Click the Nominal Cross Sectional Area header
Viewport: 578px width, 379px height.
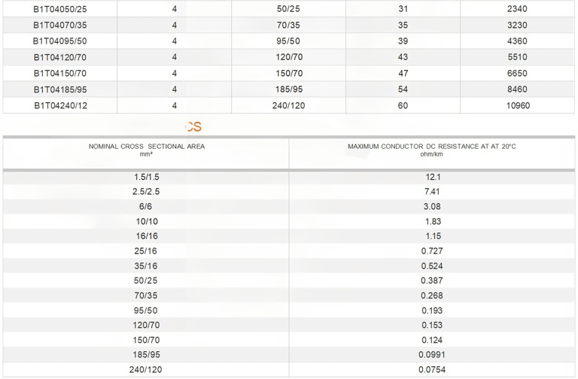[x=146, y=150]
